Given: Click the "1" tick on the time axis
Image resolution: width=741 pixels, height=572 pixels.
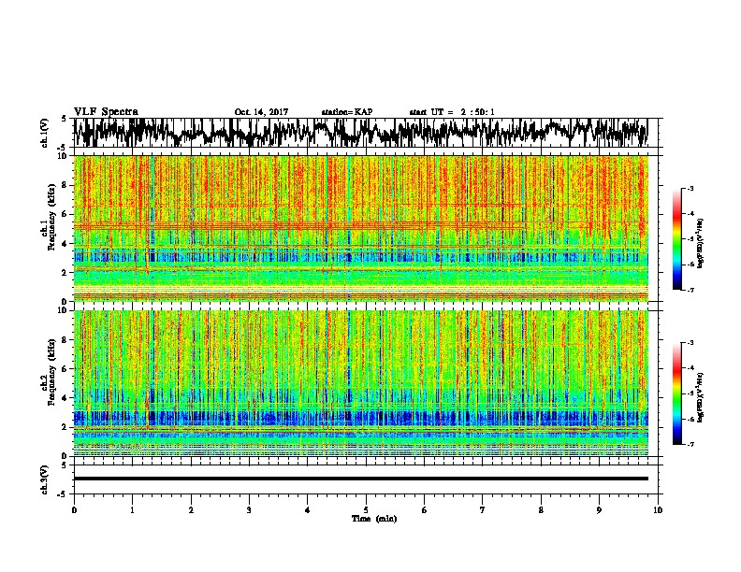Looking at the screenshot, I should pos(132,510).
